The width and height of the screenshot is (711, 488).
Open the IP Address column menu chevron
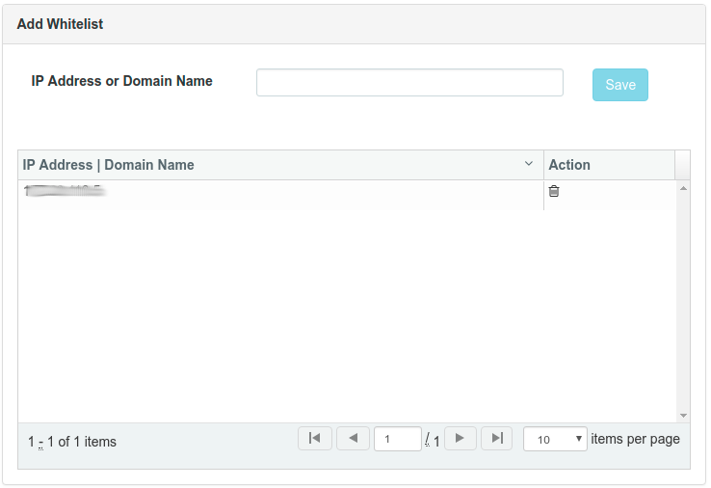pyautogui.click(x=529, y=165)
